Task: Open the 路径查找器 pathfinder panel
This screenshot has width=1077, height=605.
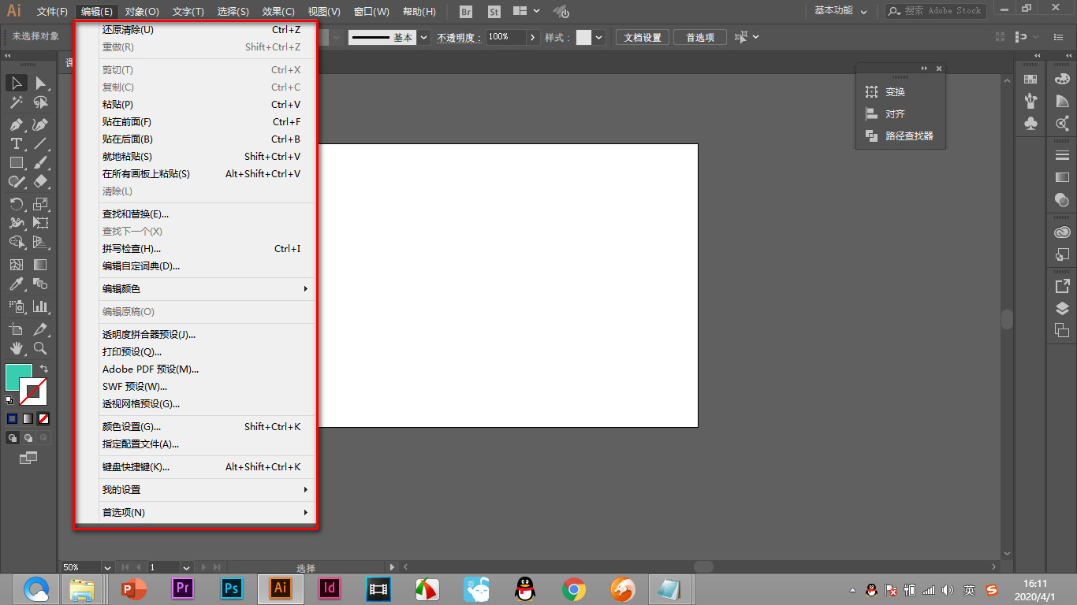Action: 900,136
